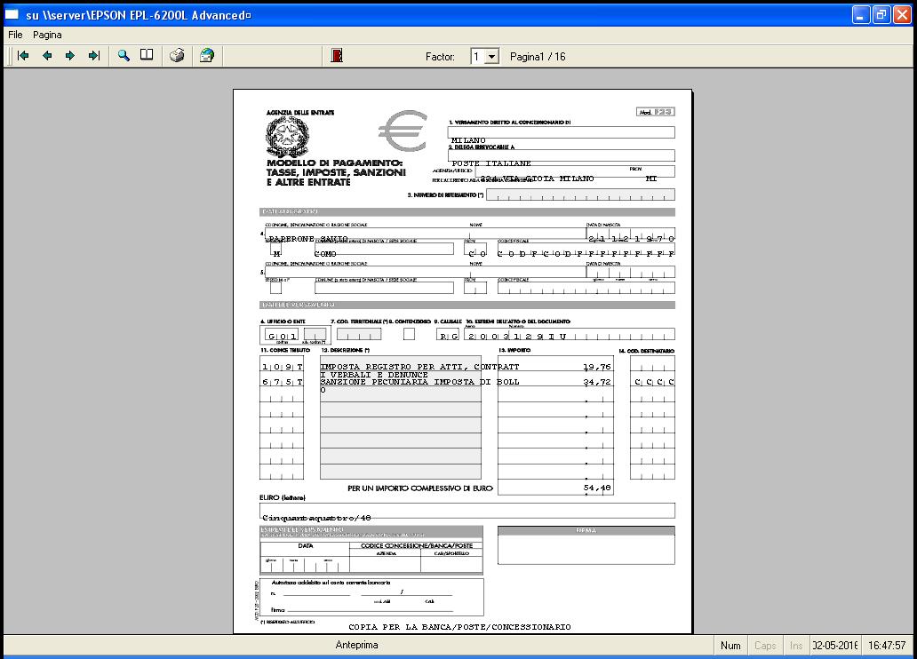Click the Euro symbol logo on the form
This screenshot has width=917, height=659.
(403, 131)
